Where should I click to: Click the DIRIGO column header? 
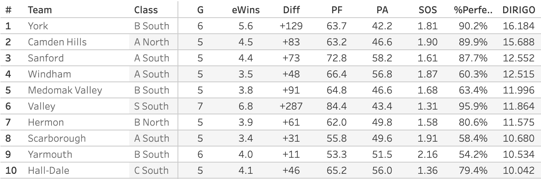click(518, 10)
